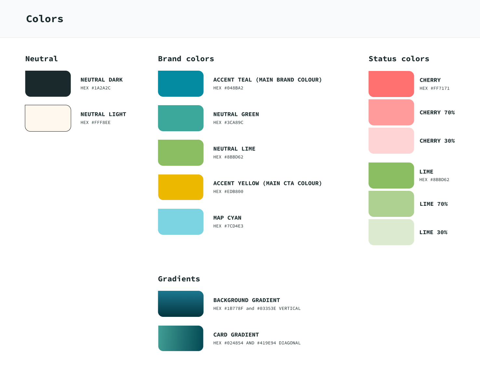Select the Cherry status swatch
The width and height of the screenshot is (480, 381).
[x=391, y=84]
